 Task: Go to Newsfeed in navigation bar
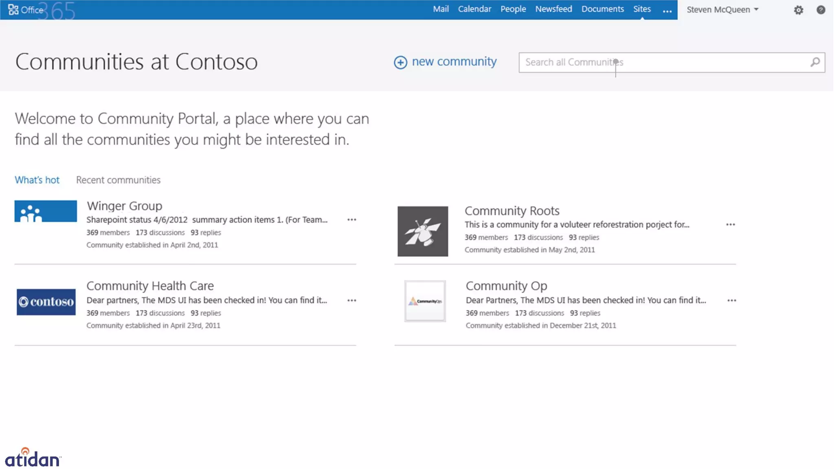pyautogui.click(x=553, y=9)
